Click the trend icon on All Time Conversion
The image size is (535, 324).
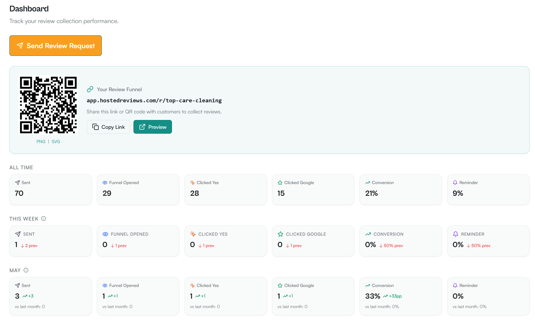click(x=368, y=183)
